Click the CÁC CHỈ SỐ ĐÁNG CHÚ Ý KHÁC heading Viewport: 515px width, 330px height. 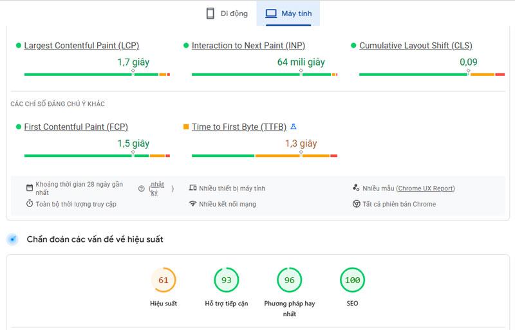[57, 104]
